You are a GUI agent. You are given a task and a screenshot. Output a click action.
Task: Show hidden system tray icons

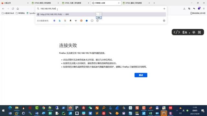(177, 111)
